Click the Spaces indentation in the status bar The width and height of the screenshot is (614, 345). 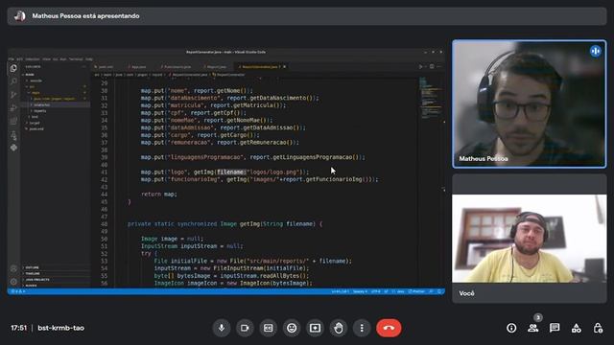pyautogui.click(x=360, y=291)
